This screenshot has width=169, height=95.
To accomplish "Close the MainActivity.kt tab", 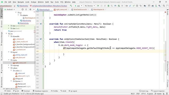I will (51, 9).
